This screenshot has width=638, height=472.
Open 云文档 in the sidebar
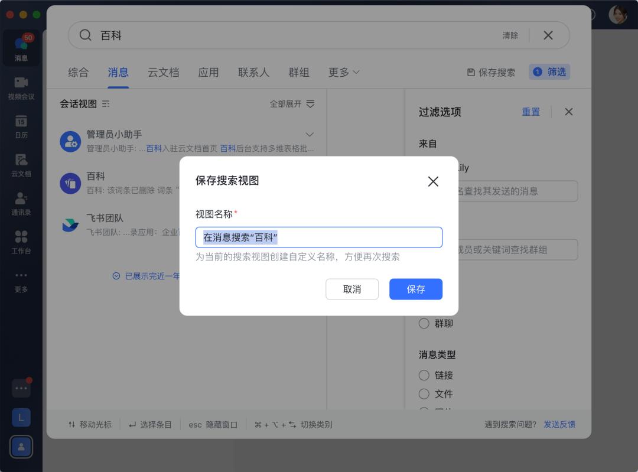pos(21,165)
